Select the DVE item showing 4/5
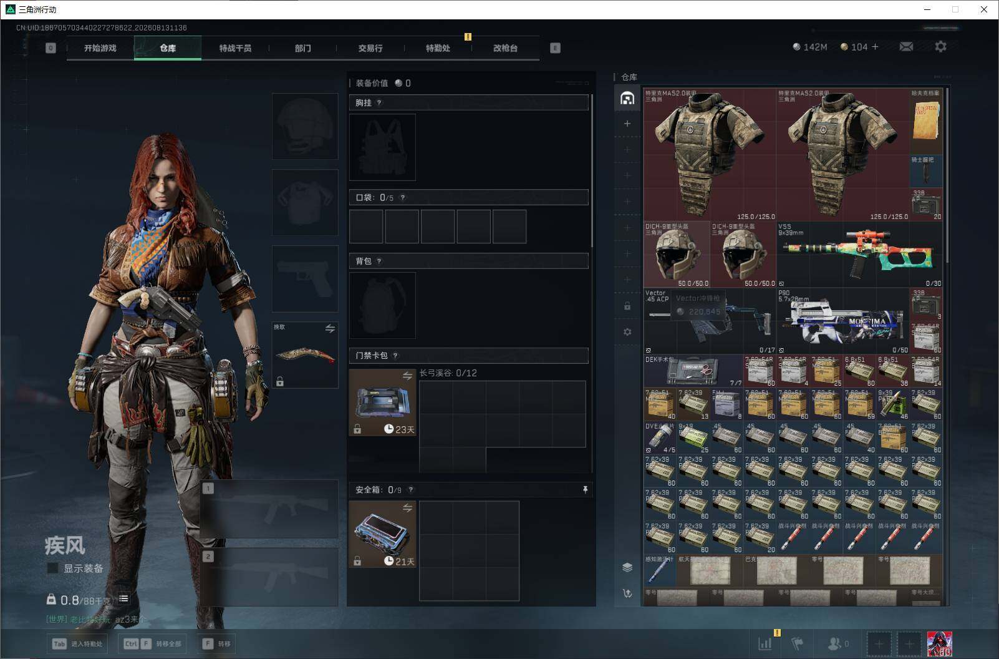This screenshot has height=659, width=999. (660, 437)
